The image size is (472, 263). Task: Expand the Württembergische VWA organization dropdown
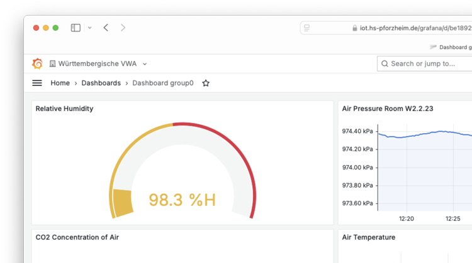(x=145, y=64)
